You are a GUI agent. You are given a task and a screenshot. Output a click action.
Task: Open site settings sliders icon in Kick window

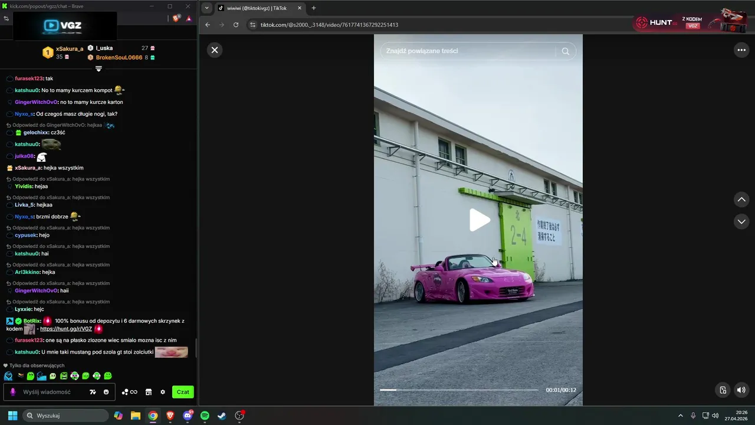coord(6,18)
